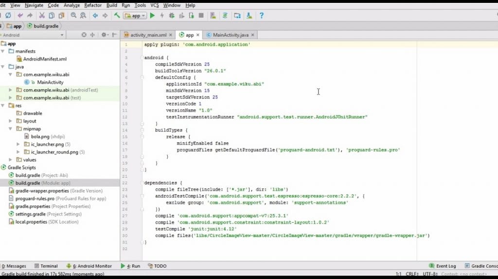Click the Debug app bug icon

point(172,16)
